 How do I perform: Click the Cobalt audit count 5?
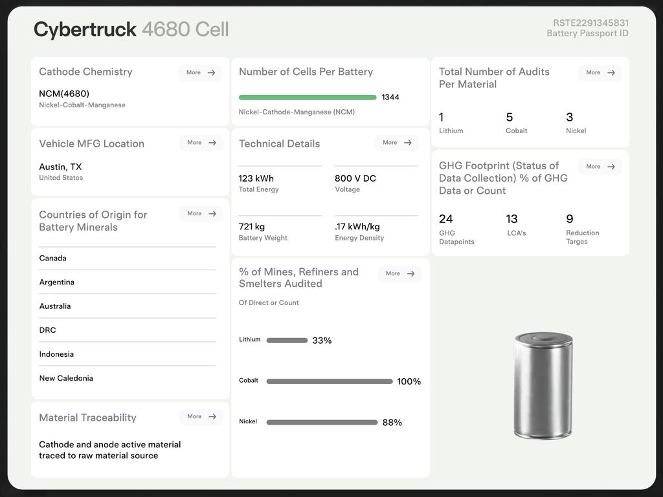click(510, 117)
